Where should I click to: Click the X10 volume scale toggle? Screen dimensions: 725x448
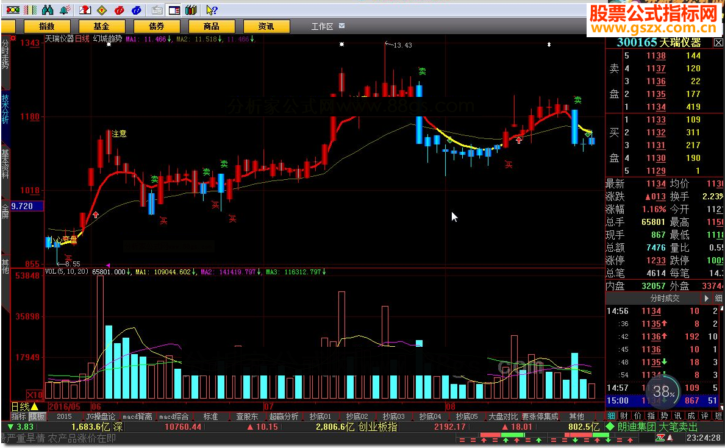click(x=34, y=395)
